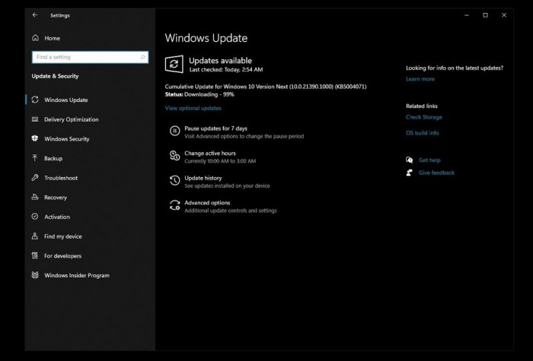Click the Recovery icon in sidebar
The width and height of the screenshot is (533, 361).
point(35,197)
